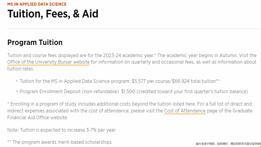261x147 pixels.
Task: Click the MS IN APPLIED DATA SCIENCE breadcrumb
Action: point(37,4)
